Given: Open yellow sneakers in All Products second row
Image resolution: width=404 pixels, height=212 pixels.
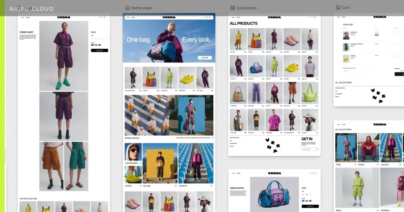Looking at the screenshot, I should tap(292, 66).
